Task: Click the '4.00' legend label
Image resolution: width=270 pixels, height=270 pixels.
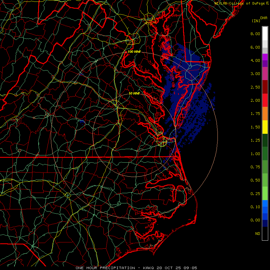Action: pos(255,60)
